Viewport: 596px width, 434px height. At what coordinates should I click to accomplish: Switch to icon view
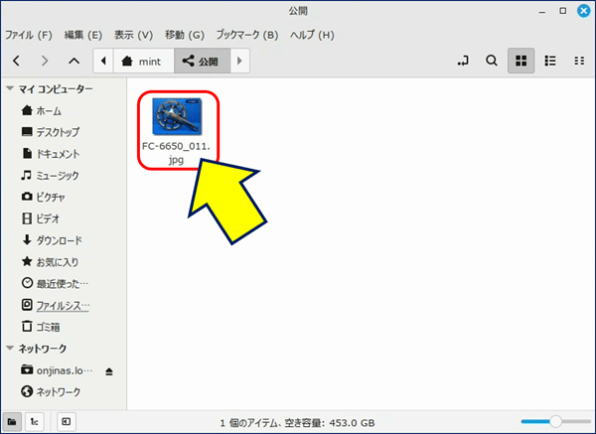click(521, 61)
